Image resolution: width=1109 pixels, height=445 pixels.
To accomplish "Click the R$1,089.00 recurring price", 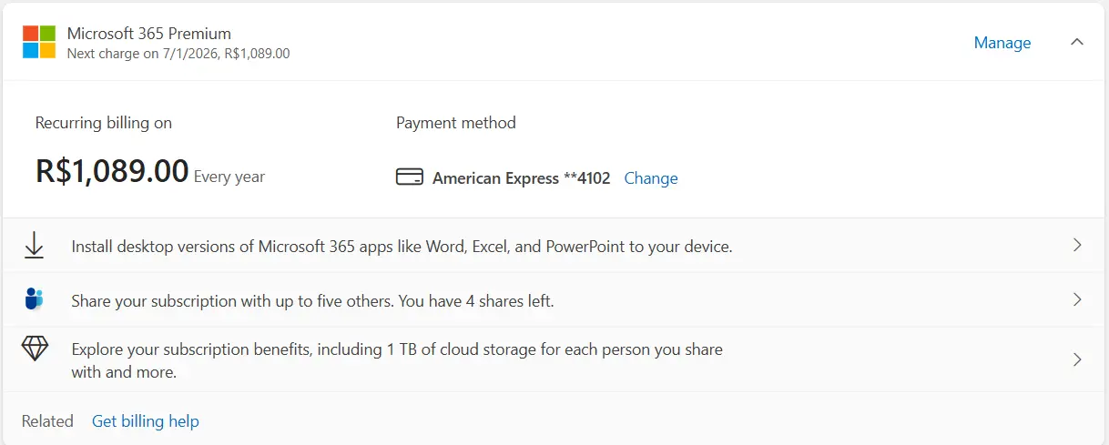I will click(112, 171).
